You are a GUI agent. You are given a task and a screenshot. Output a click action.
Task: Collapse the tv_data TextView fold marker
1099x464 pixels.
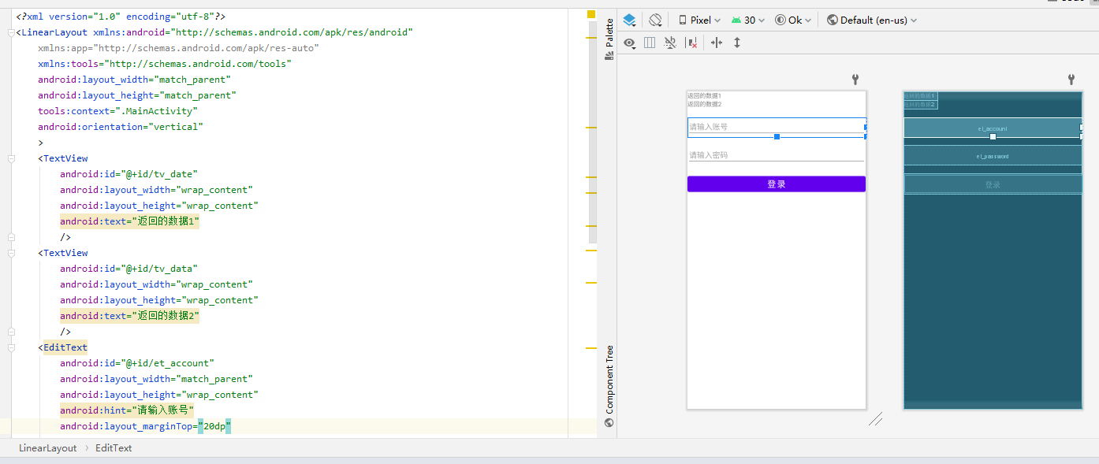tap(11, 253)
